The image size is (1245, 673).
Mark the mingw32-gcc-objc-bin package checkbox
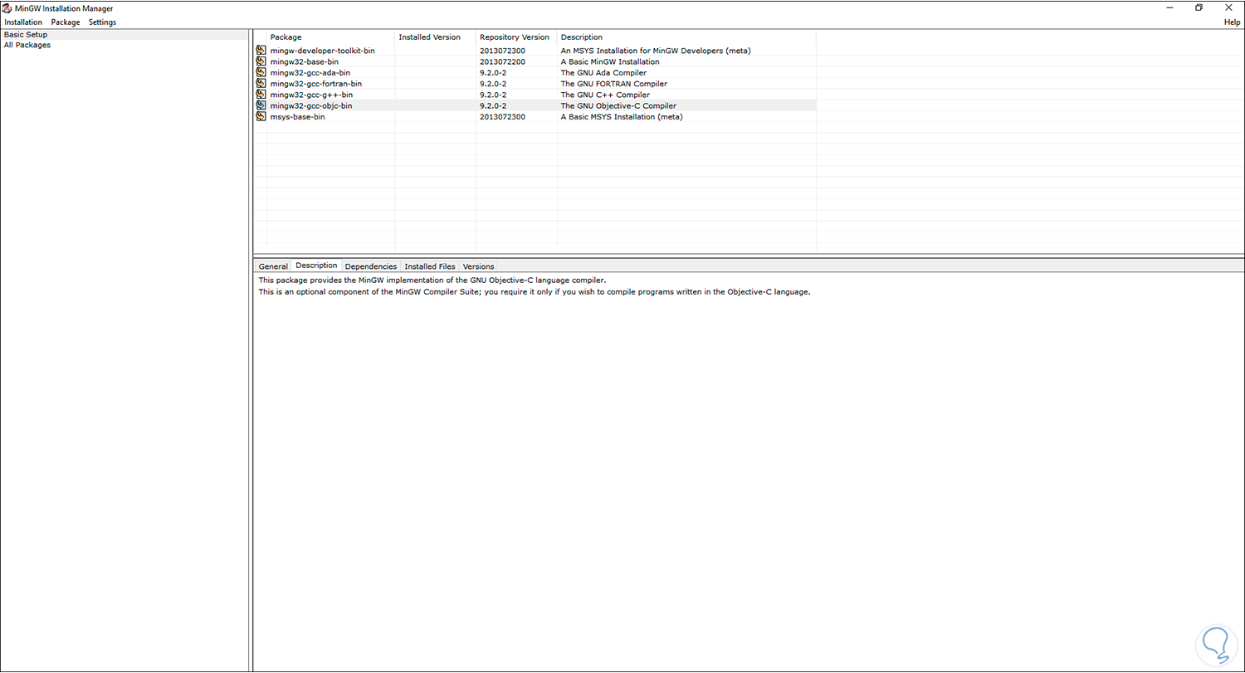click(x=261, y=105)
